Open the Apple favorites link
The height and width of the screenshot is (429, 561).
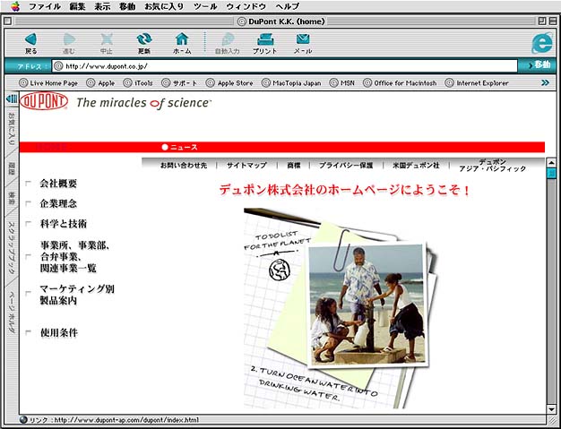pyautogui.click(x=101, y=83)
